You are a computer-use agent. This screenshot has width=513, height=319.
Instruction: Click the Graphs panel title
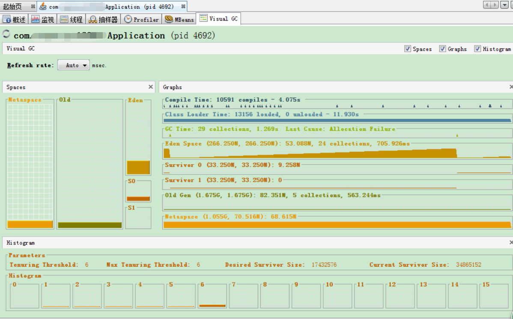[172, 87]
